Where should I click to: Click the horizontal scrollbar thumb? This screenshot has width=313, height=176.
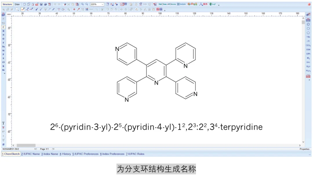click(26, 146)
